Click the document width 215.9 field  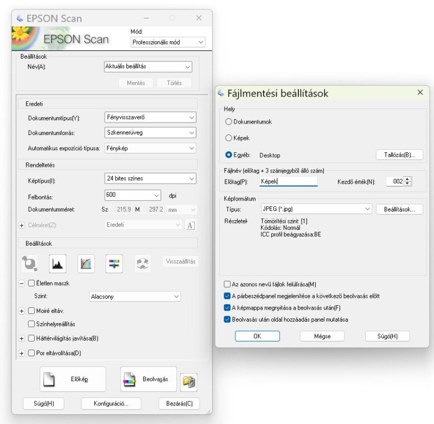[x=122, y=209]
